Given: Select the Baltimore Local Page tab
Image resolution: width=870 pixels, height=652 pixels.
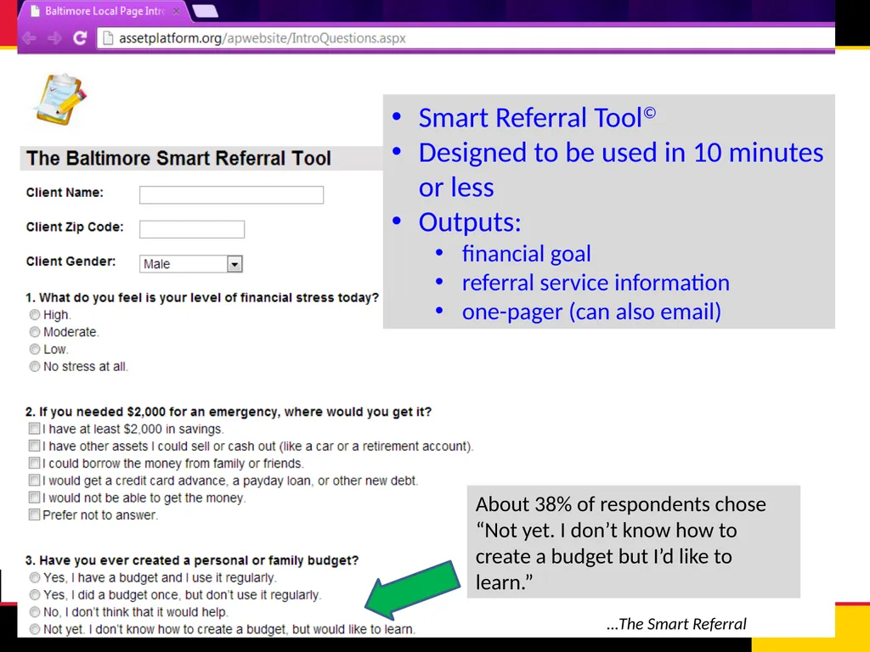Looking at the screenshot, I should (105, 11).
